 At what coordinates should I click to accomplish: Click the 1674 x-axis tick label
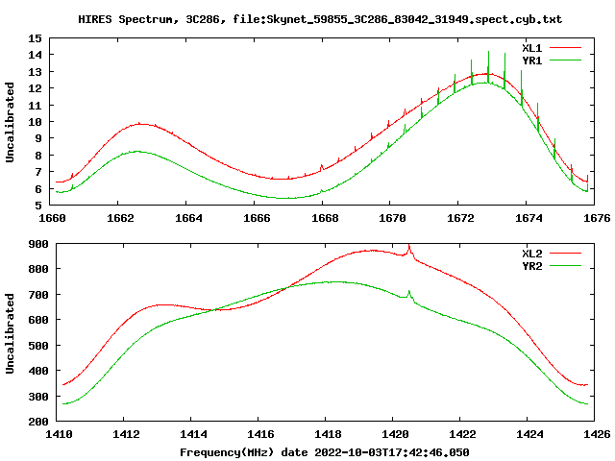pyautogui.click(x=529, y=218)
